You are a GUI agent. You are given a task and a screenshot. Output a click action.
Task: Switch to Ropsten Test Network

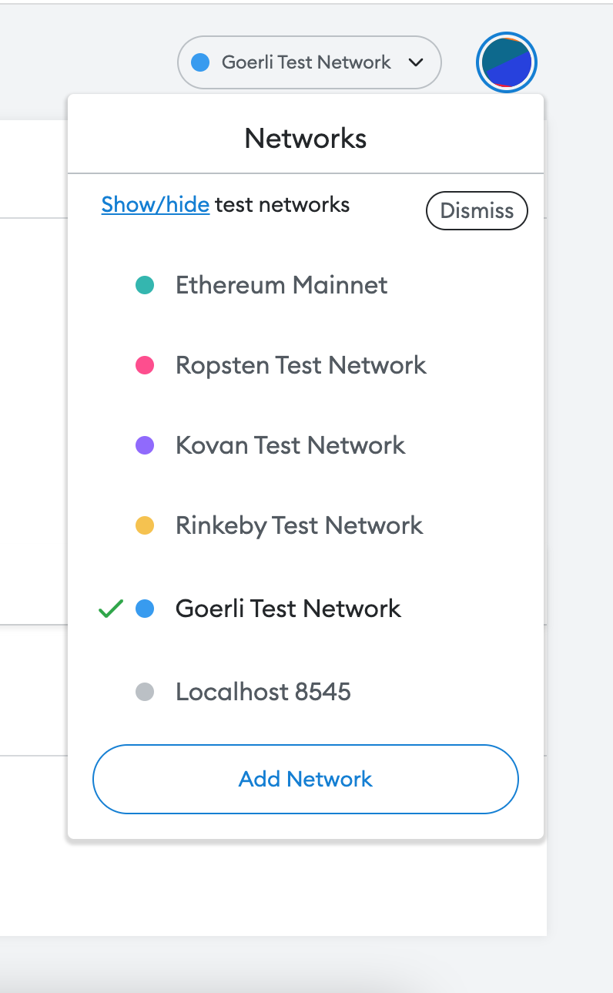coord(300,366)
